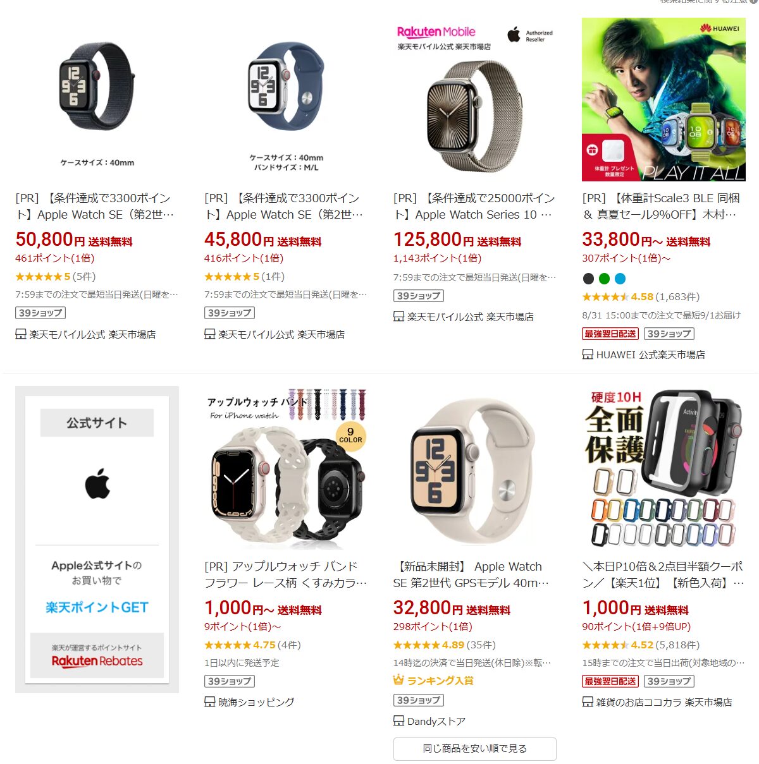Click shop icon beside HUAWEI 公式楽天市場店
Image resolution: width=759 pixels, height=764 pixels.
pos(588,355)
